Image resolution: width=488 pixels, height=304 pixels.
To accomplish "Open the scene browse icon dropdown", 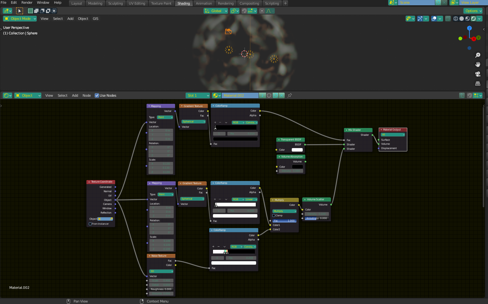I will click(x=393, y=2).
